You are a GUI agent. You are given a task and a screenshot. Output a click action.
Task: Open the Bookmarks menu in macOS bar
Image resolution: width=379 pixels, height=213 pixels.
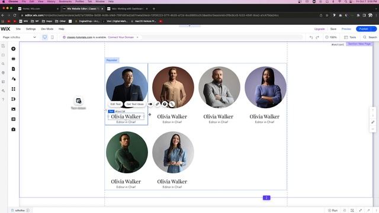[65, 1]
